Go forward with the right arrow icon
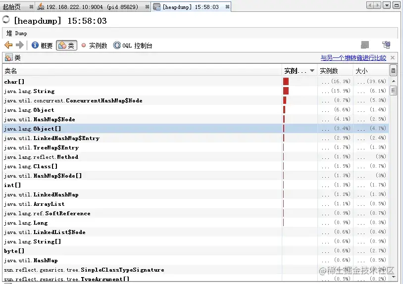Image resolution: width=403 pixels, height=284 pixels. (x=19, y=45)
